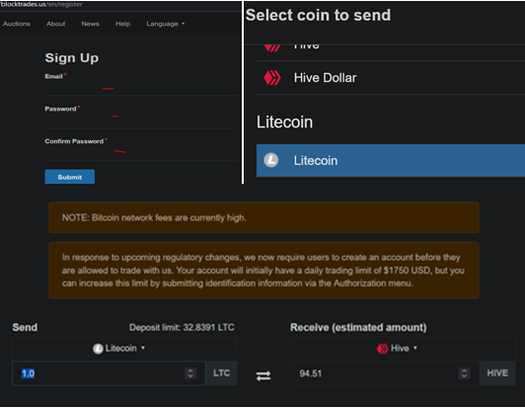
Task: Click the HIVE receive amount stepper
Action: [x=464, y=373]
